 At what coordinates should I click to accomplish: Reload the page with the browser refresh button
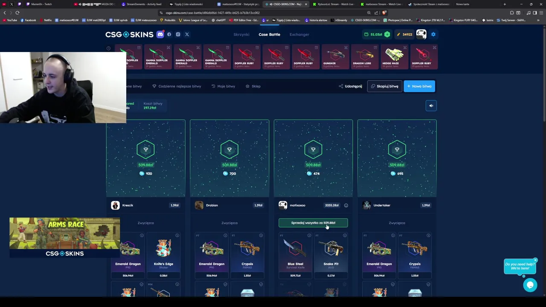(x=17, y=13)
